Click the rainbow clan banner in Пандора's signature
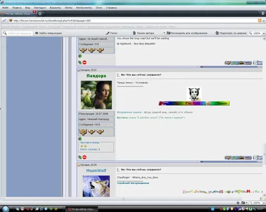 click(194, 103)
